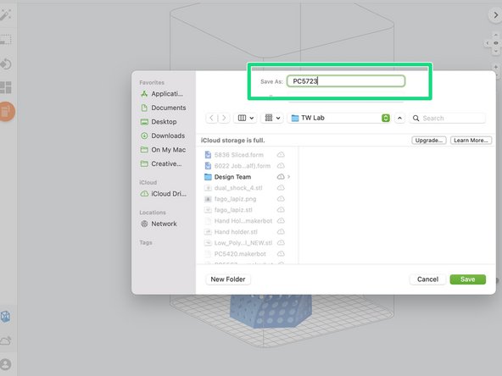The height and width of the screenshot is (376, 502).
Task: Select Creative folder in sidebar
Action: (x=161, y=163)
